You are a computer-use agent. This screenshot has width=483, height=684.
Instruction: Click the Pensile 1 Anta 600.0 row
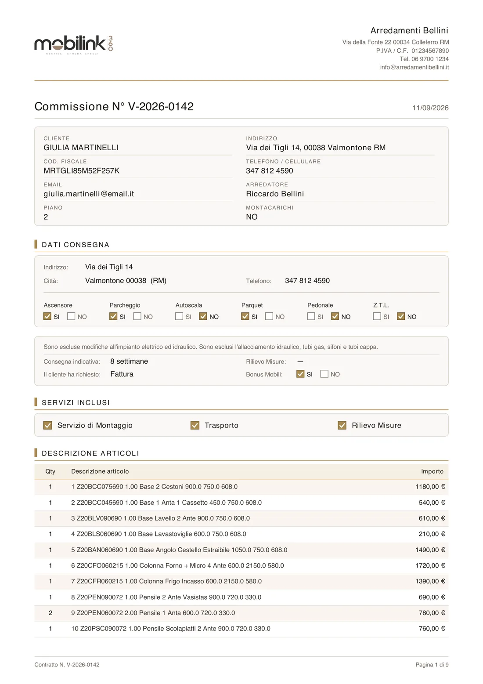tap(241, 613)
